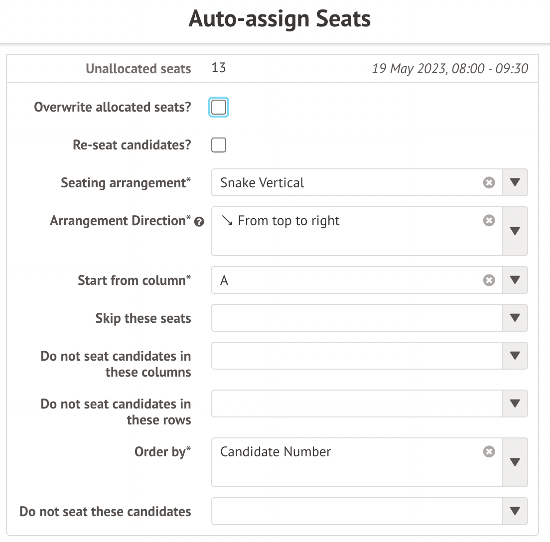Remove the Start from column value A
The width and height of the screenshot is (550, 542).
point(489,280)
